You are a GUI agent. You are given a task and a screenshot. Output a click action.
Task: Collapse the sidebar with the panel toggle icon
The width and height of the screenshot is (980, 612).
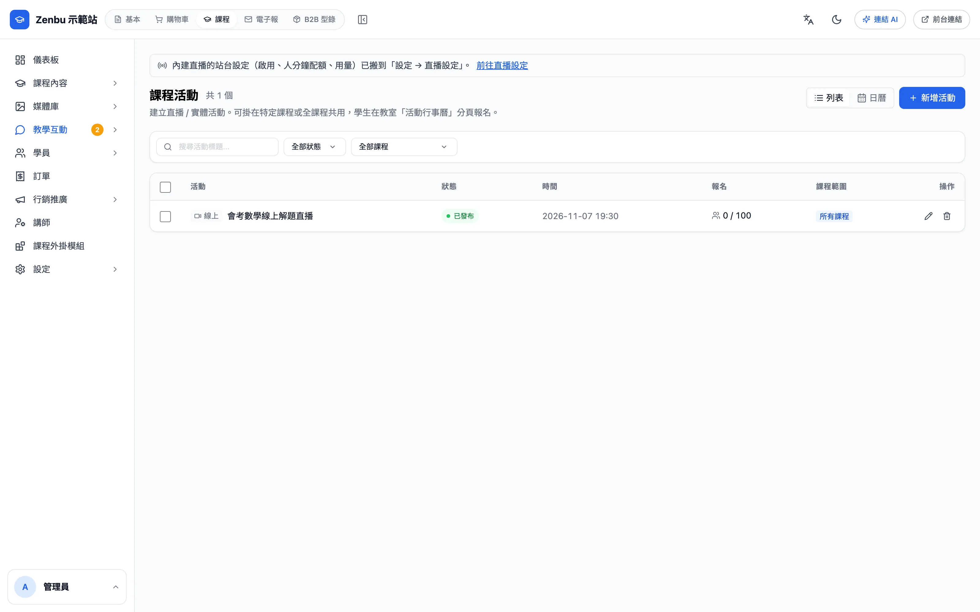pos(362,19)
